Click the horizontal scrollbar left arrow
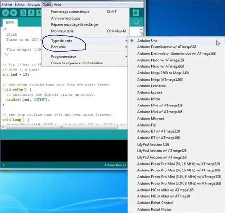 click(3, 127)
